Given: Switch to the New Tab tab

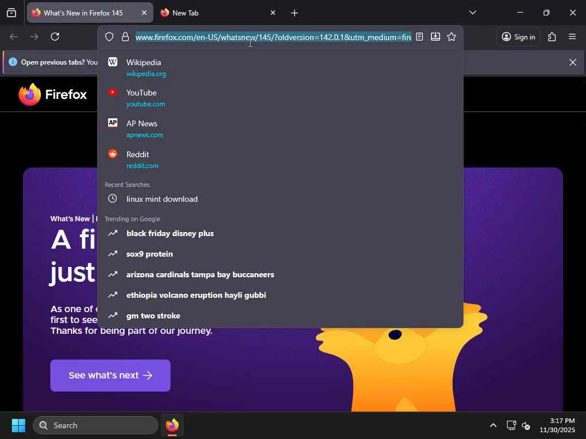Looking at the screenshot, I should (219, 13).
